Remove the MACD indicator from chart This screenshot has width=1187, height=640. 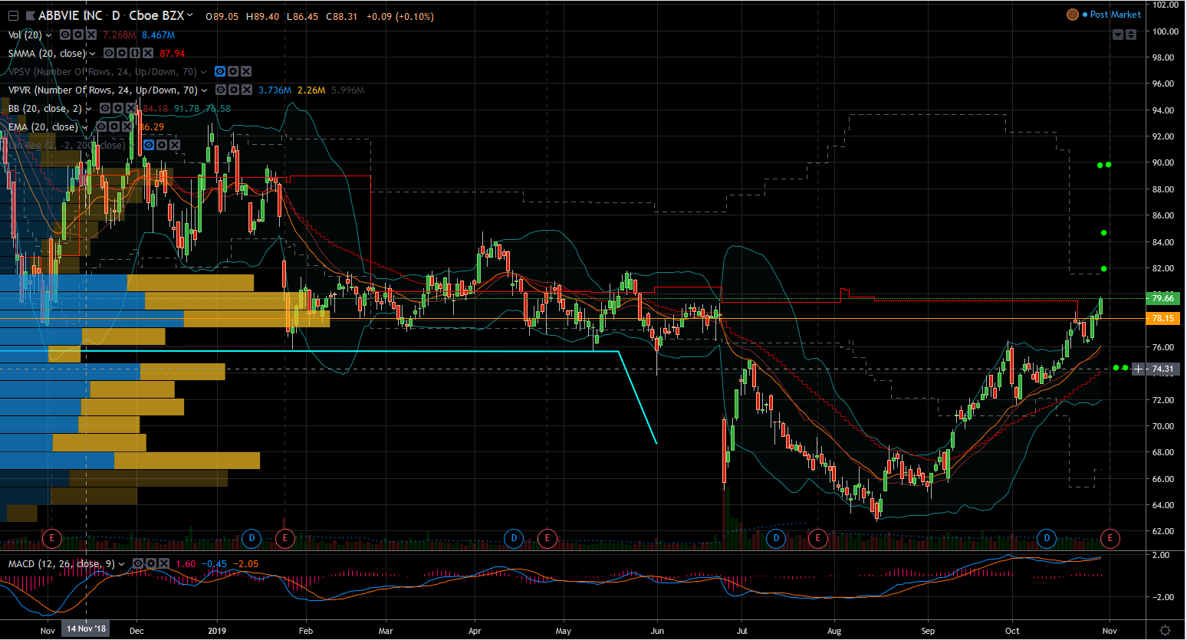click(163, 564)
